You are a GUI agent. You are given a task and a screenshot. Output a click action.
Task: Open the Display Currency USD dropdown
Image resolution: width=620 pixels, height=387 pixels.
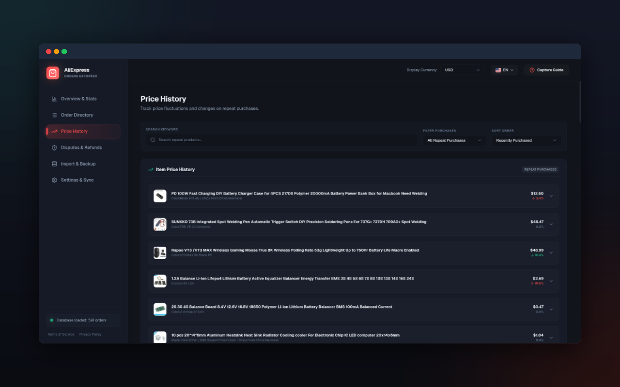coord(462,70)
